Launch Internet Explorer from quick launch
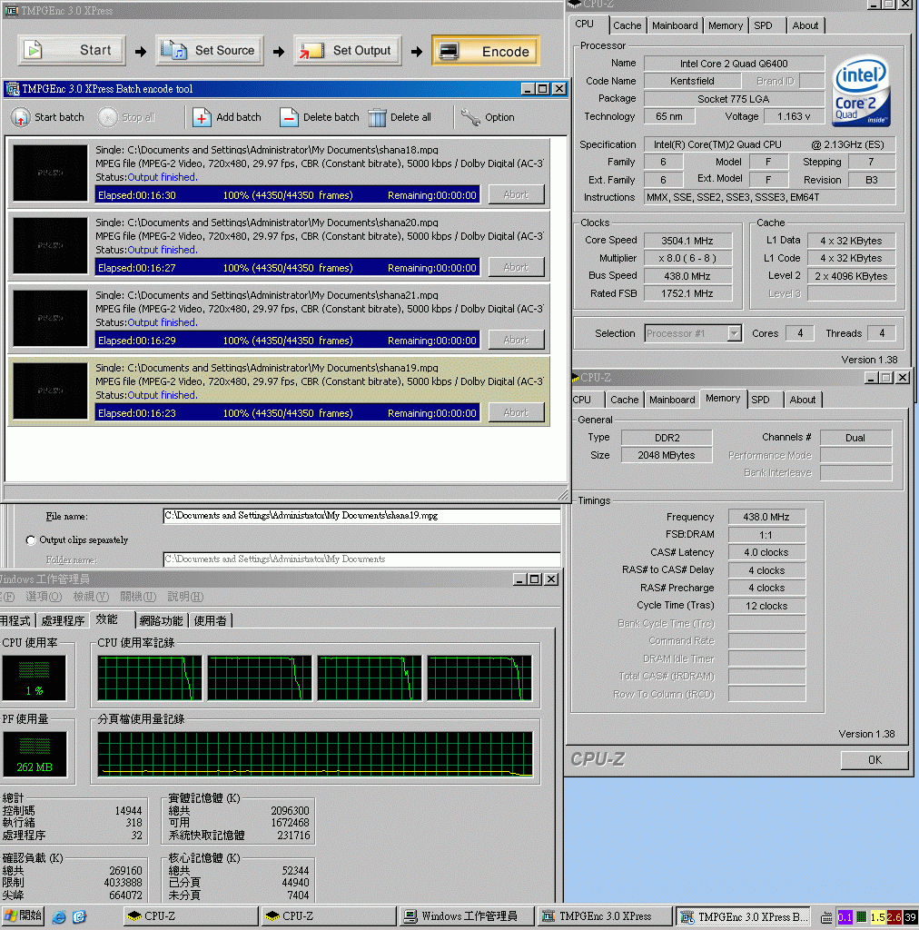This screenshot has height=930, width=919. point(59,917)
